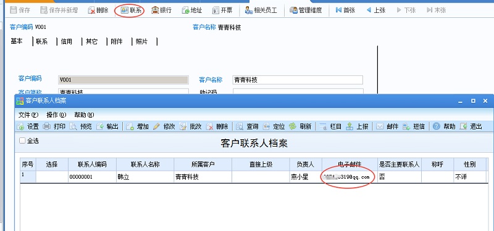This screenshot has height=231, width=494.
Task: Click the top toolbar 删除 delete icon
Action: tap(91, 10)
